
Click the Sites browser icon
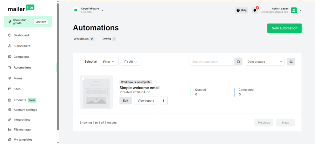[10, 89]
